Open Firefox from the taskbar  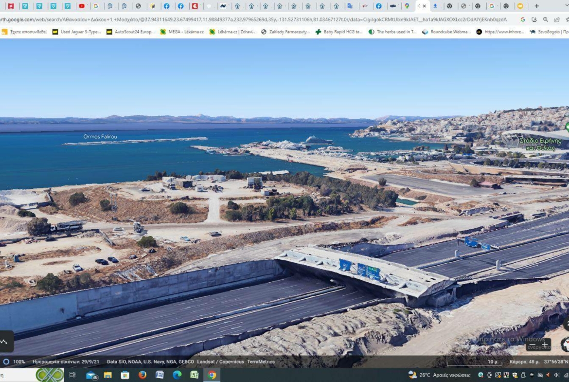tap(142, 375)
